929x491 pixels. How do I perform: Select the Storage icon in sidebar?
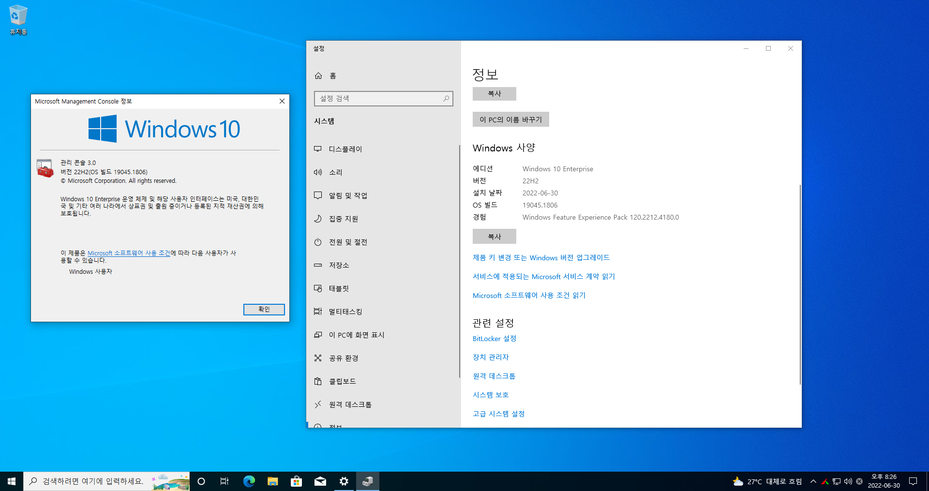point(318,265)
